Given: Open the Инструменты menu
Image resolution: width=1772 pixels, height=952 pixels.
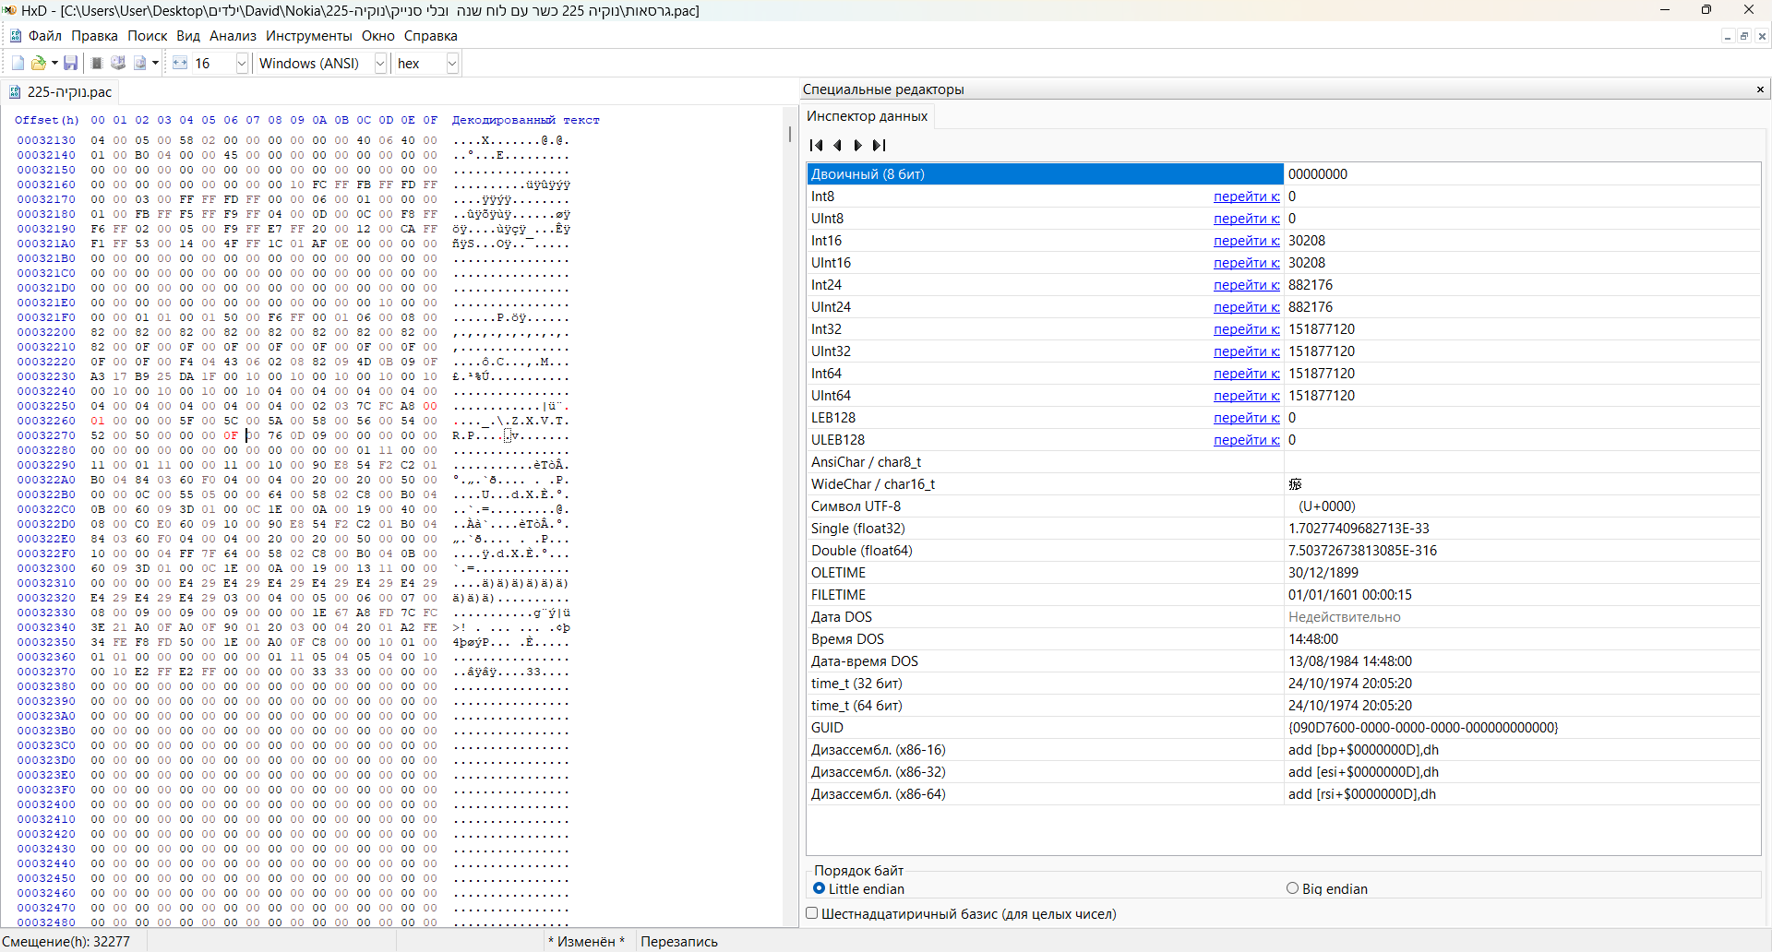Looking at the screenshot, I should coord(309,36).
